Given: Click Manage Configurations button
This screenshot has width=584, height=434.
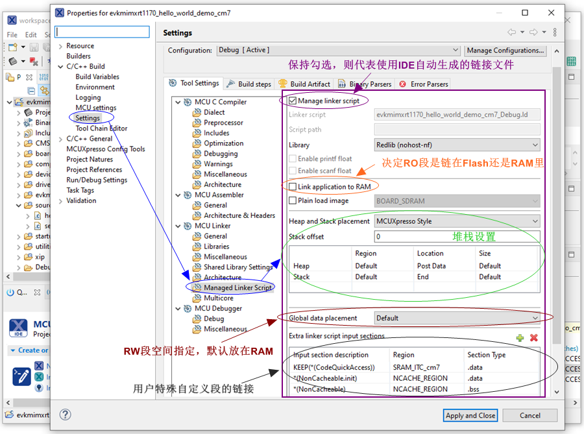Looking at the screenshot, I should coord(505,50).
